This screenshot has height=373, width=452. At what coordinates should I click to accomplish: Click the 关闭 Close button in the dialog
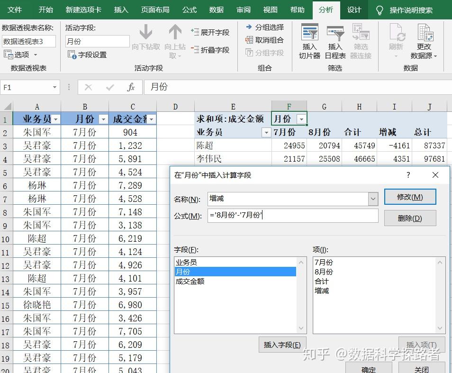422,368
